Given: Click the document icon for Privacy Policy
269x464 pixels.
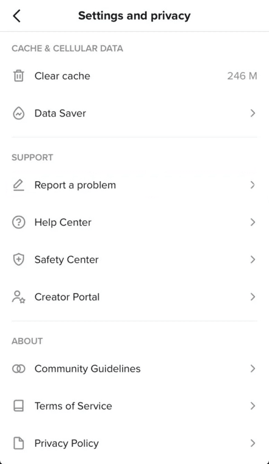Looking at the screenshot, I should coord(18,443).
